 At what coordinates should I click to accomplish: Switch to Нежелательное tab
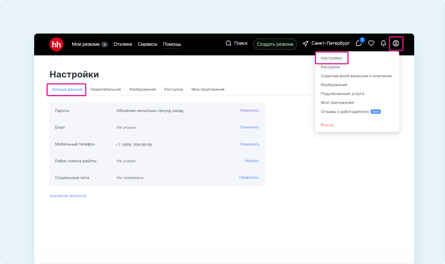[x=106, y=89]
